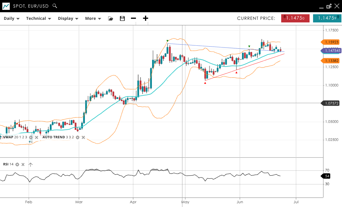Screen dimensions: 342x207
Task: Detach chart with the pop-out window icon
Action: point(329,6)
